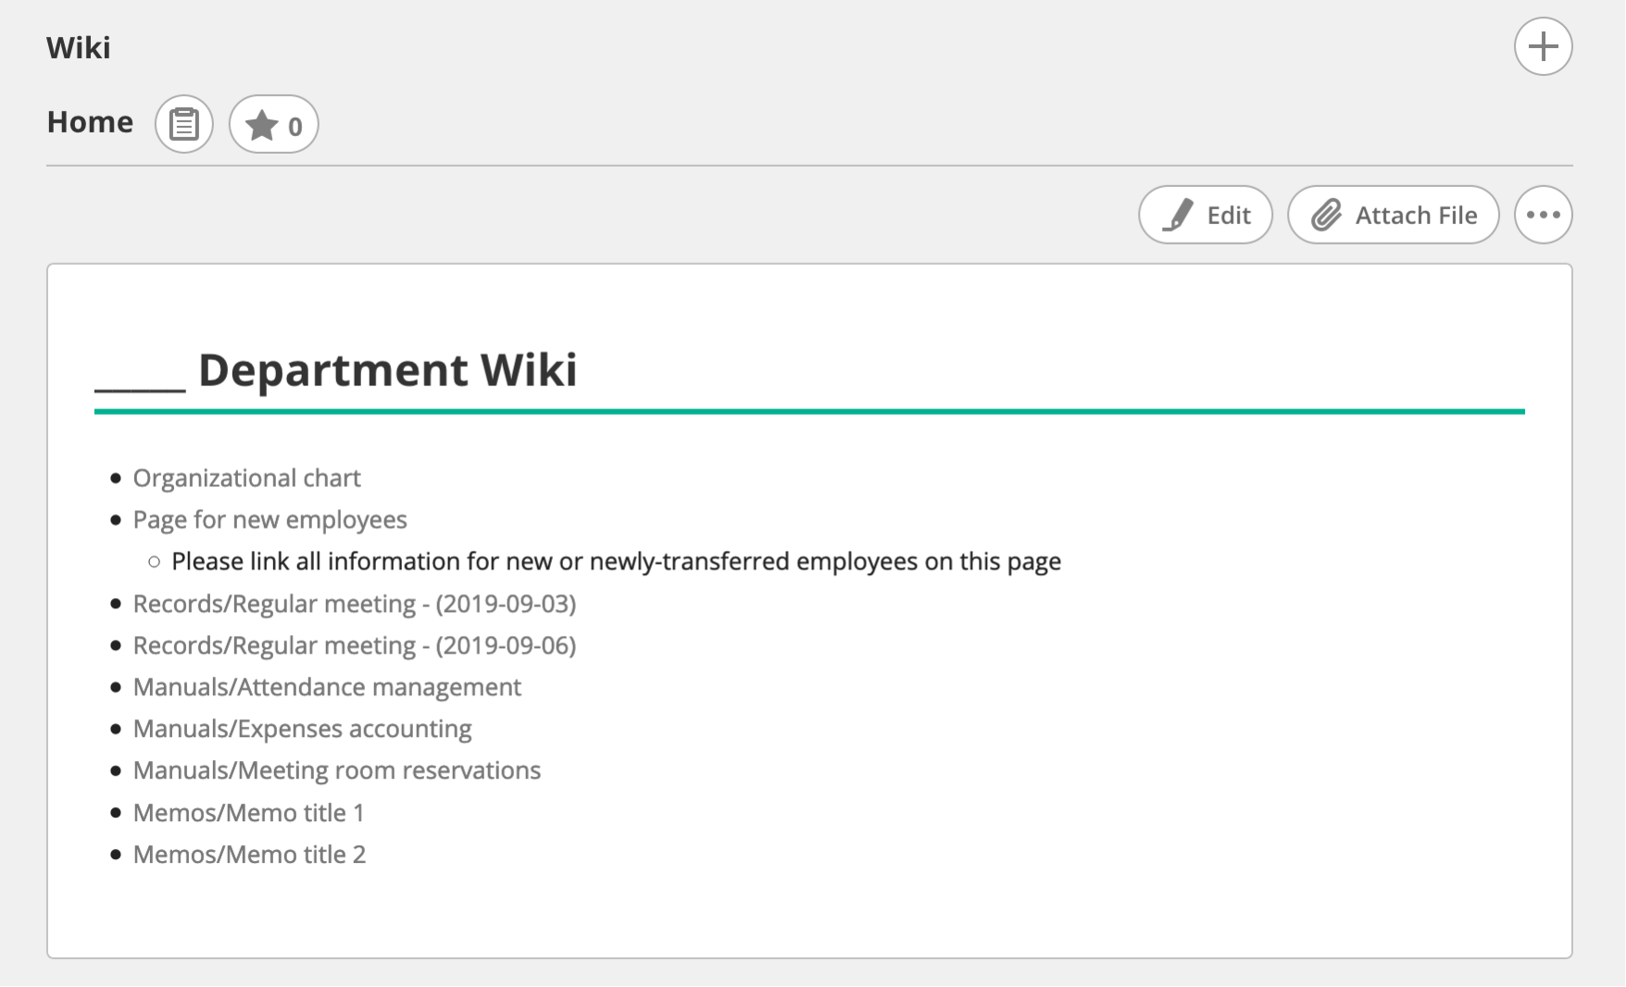The width and height of the screenshot is (1626, 987).
Task: Select the Memos/Memo title 1 link
Action: pos(248,813)
